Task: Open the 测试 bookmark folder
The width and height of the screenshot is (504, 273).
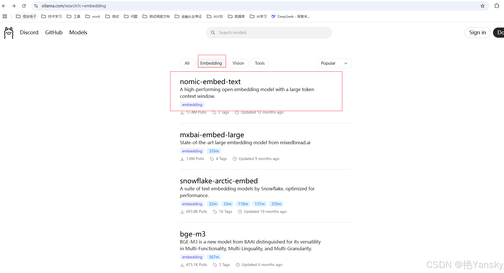Action: (112, 16)
